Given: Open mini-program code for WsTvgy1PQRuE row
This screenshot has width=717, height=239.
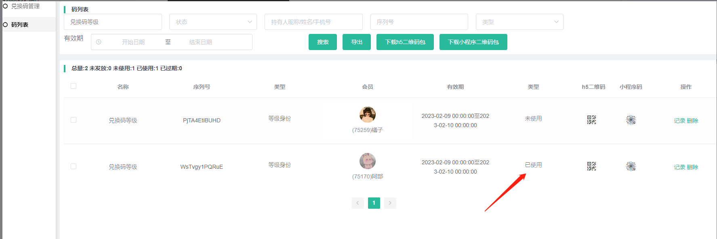Looking at the screenshot, I should point(631,166).
